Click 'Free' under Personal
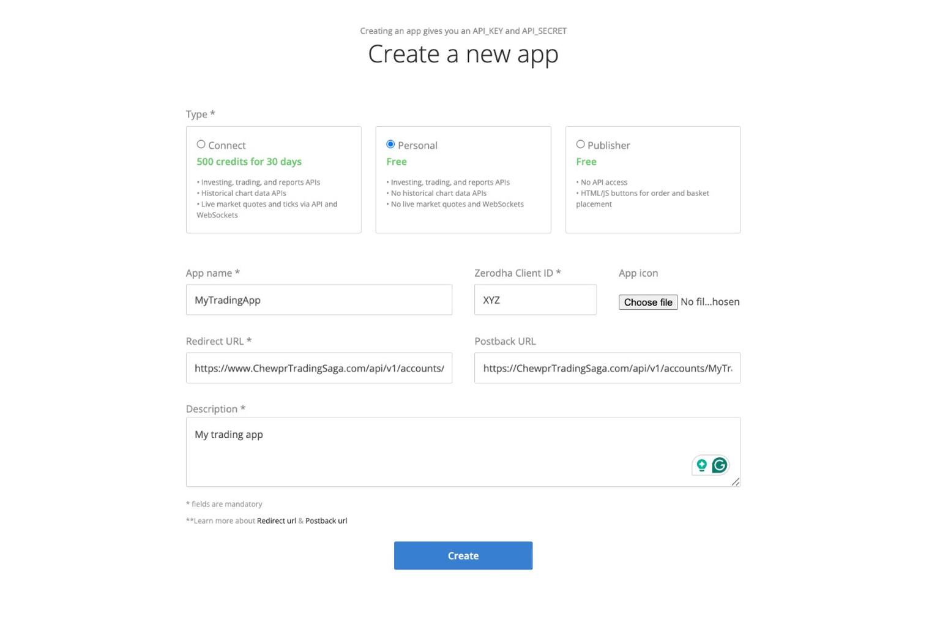This screenshot has width=940, height=627. coord(397,162)
